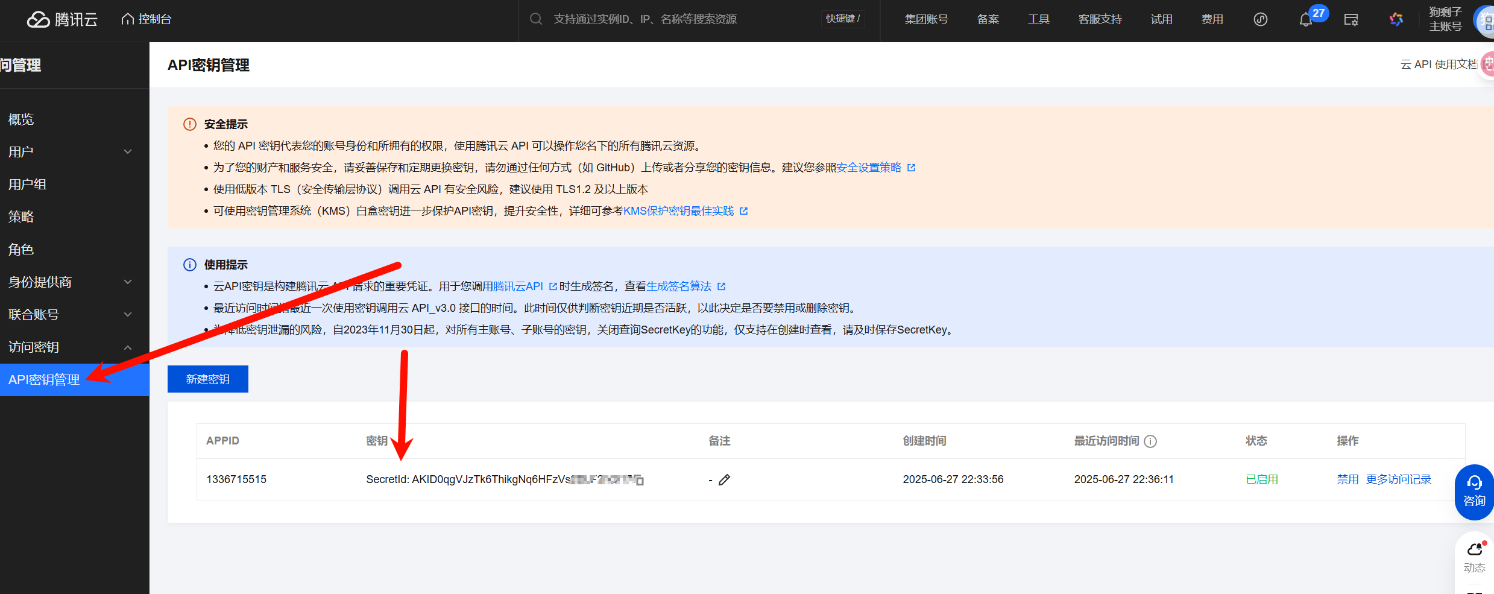Copy the SecretId with copy icon
Screen dimensions: 1494x594
coord(638,480)
